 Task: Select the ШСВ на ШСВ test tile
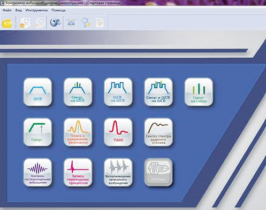(118, 92)
